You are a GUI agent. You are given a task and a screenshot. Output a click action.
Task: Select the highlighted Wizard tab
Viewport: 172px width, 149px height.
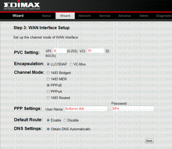click(65, 16)
